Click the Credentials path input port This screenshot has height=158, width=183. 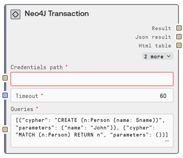[5, 78]
